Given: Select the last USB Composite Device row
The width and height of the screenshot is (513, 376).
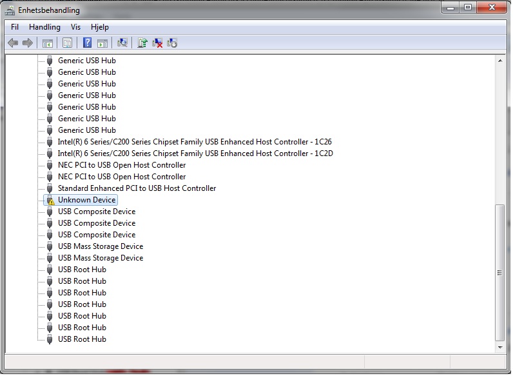Looking at the screenshot, I should [x=97, y=235].
